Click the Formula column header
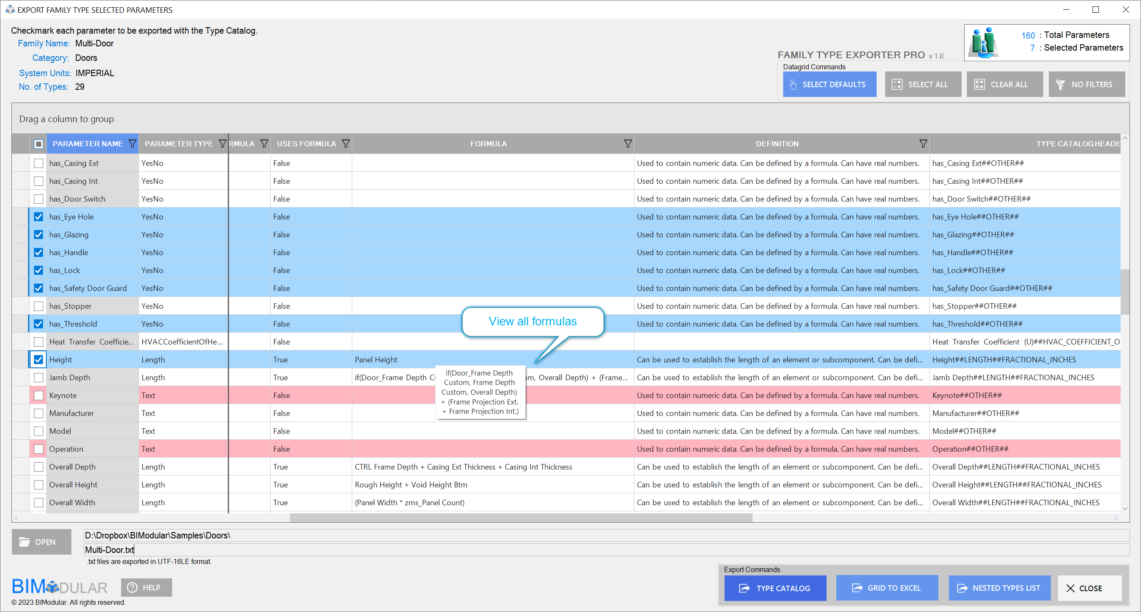This screenshot has width=1141, height=612. point(488,144)
